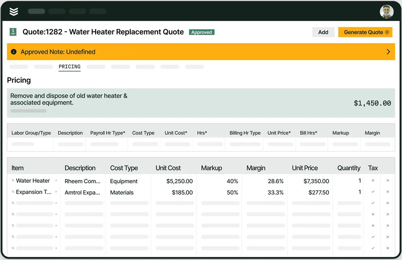Click the Amtrol Expa... description cell

click(x=82, y=193)
